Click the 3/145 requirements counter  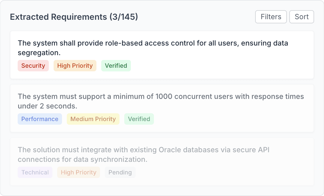[125, 17]
